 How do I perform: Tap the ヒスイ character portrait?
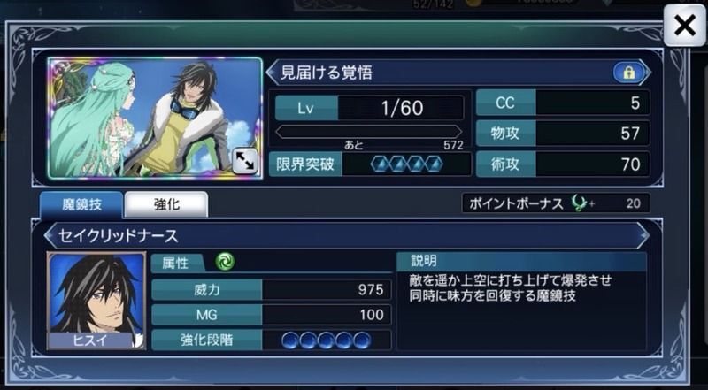coord(96,301)
